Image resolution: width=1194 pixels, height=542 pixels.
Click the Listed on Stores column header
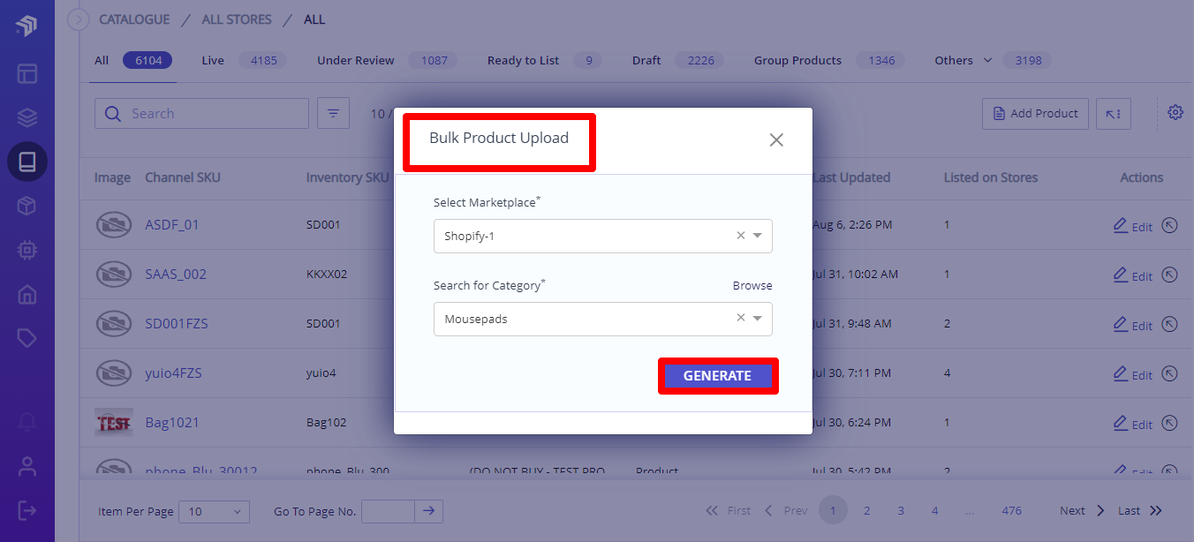(991, 177)
